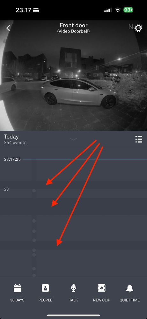This screenshot has height=319, width=147.
Task: Open the PEOPLE familiar faces icon
Action: pos(45,288)
